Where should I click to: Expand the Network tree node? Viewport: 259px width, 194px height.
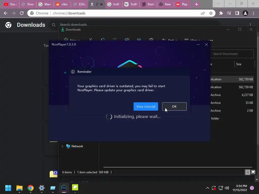pyautogui.click(x=62, y=146)
